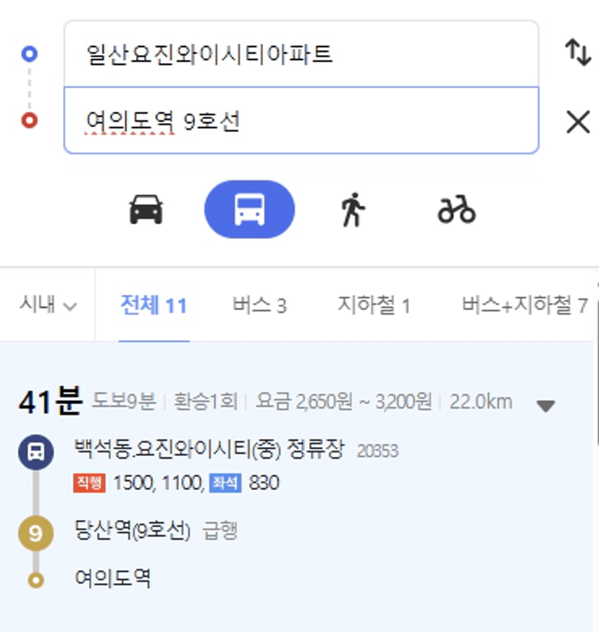This screenshot has height=632, width=599.
Task: Expand the 41분 route details arrow
Action: [546, 405]
